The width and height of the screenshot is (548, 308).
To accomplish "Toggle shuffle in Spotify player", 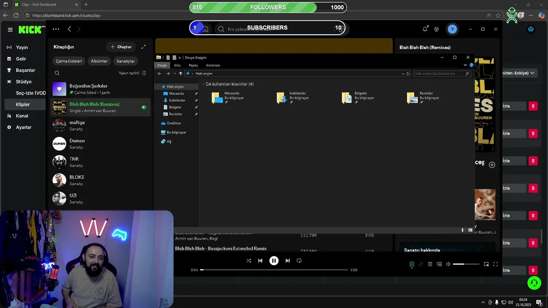I will pos(249,261).
